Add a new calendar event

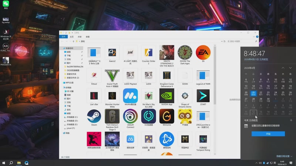(x=291, y=120)
